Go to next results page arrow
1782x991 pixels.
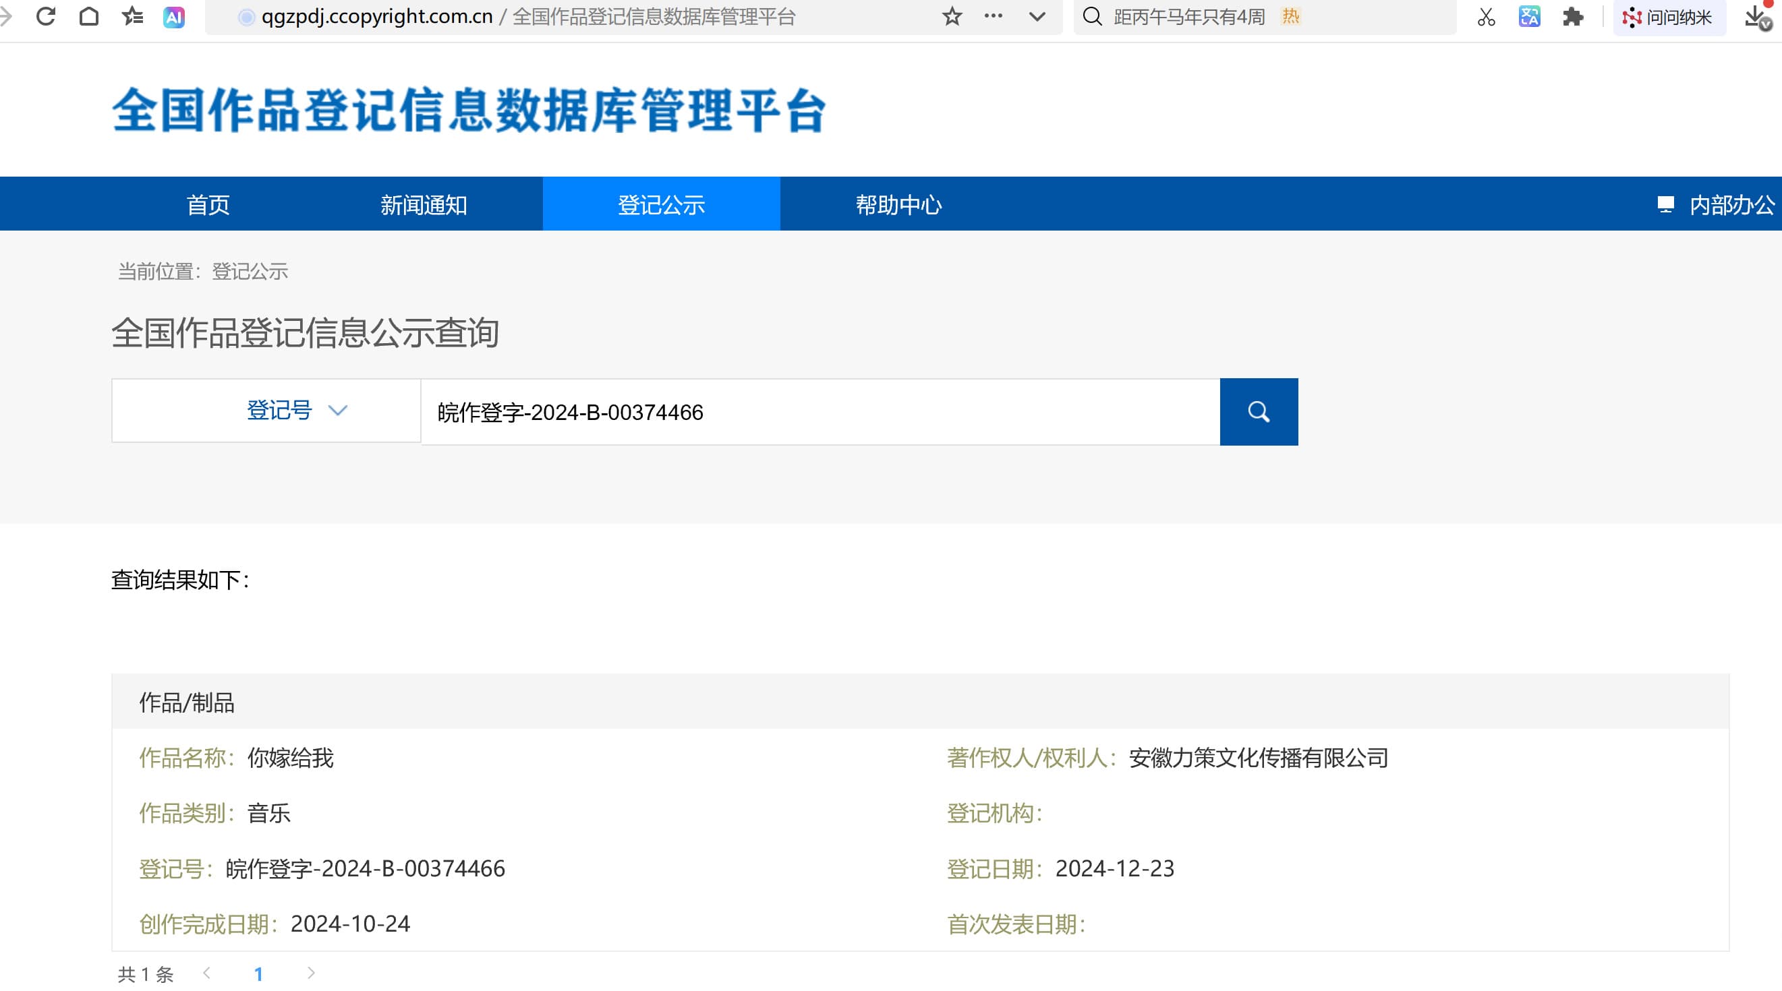(x=311, y=973)
